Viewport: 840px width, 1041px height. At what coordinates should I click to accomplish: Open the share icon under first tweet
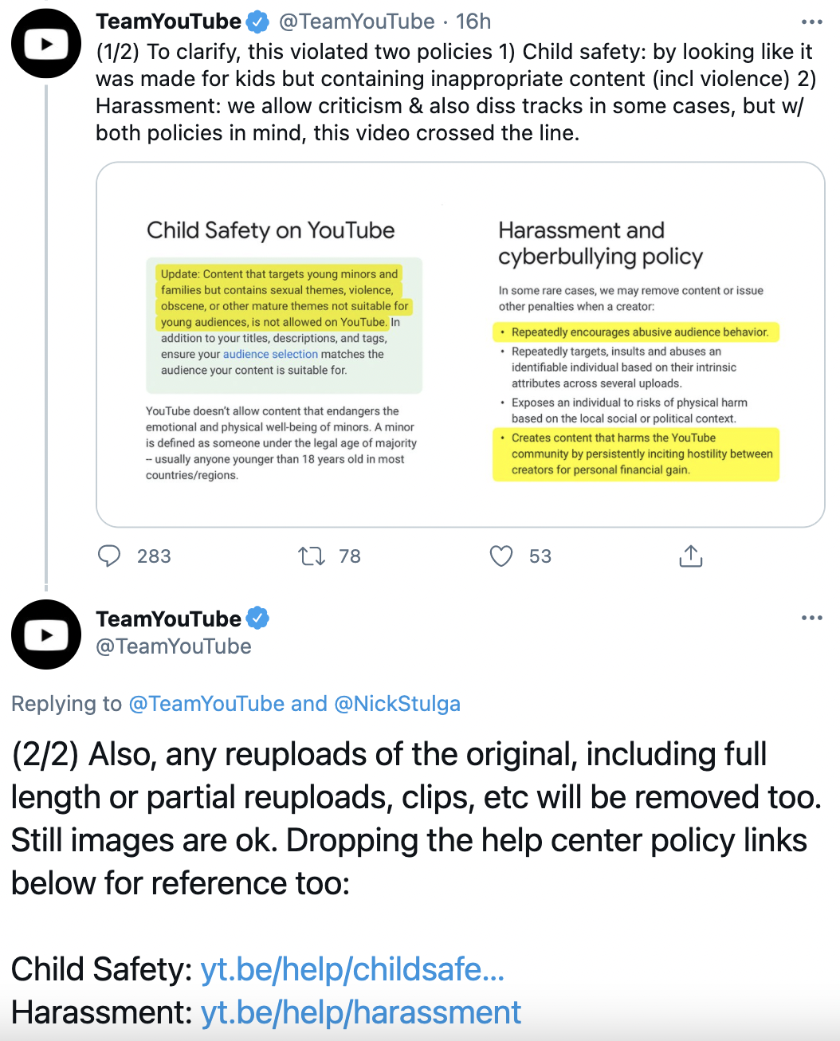(x=691, y=556)
